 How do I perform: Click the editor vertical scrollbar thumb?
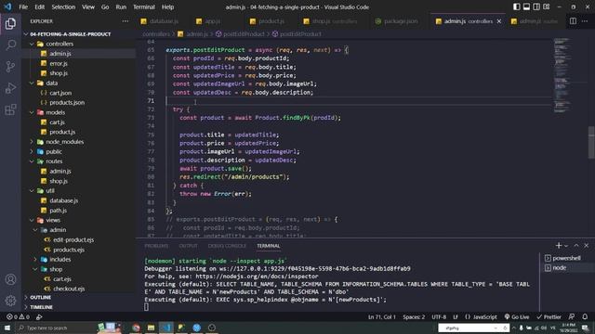[591, 142]
